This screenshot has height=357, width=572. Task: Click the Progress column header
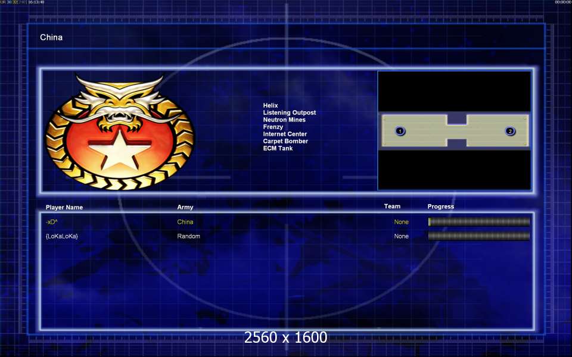point(441,206)
